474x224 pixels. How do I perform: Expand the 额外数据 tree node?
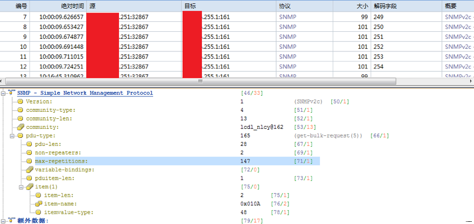click(x=4, y=221)
